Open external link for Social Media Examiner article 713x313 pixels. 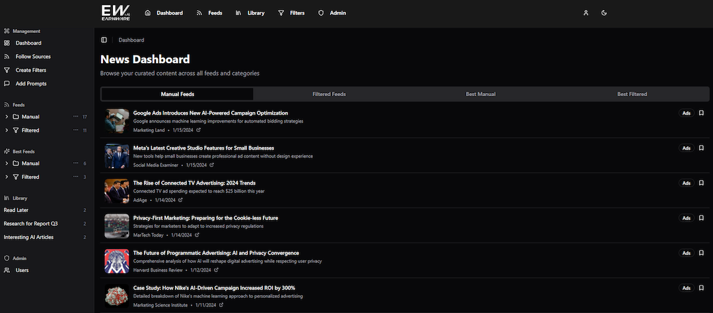(211, 165)
